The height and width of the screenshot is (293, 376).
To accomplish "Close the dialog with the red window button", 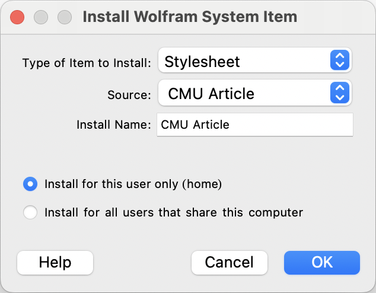I will click(17, 17).
